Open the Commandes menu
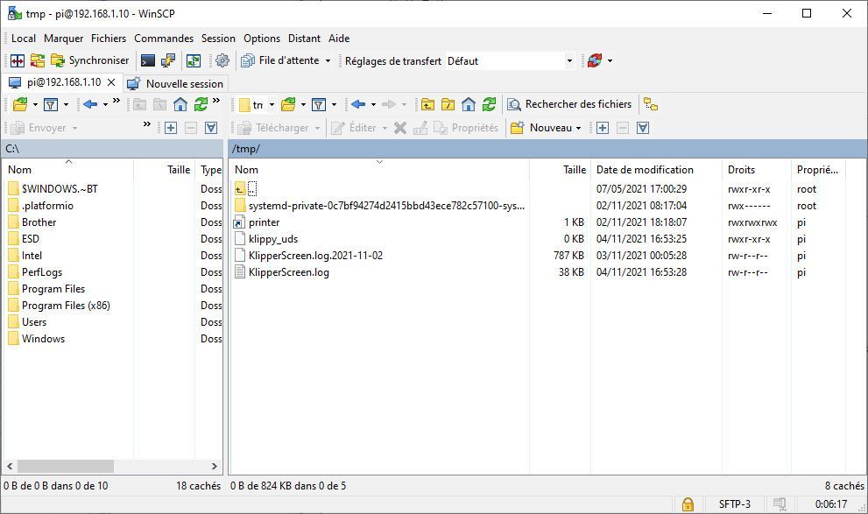 tap(164, 39)
